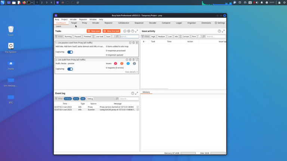Toggle the Medium severity issue filter
The width and height of the screenshot is (287, 161).
[x=161, y=37]
